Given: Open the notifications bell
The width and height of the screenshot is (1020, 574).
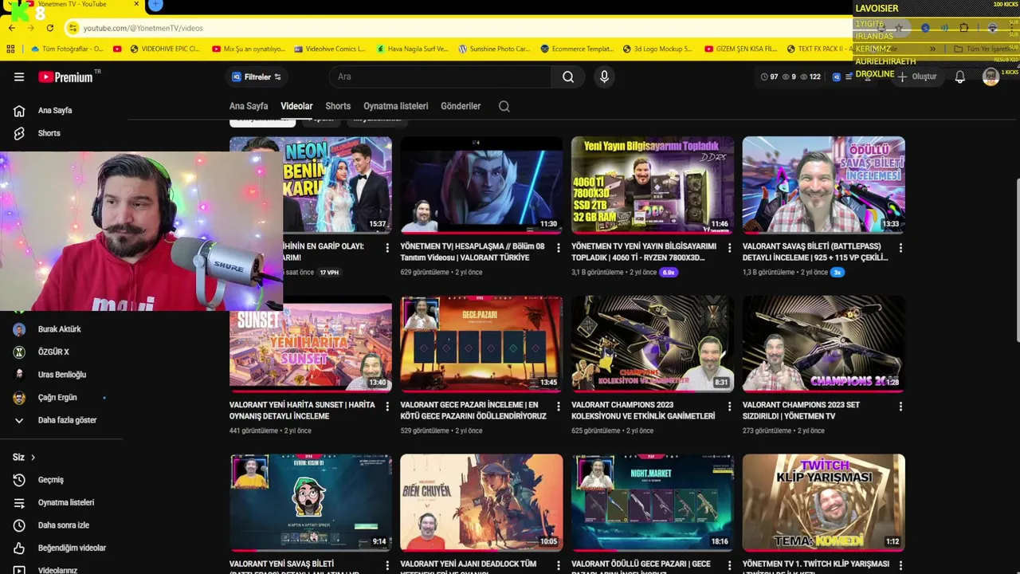Looking at the screenshot, I should 960,77.
